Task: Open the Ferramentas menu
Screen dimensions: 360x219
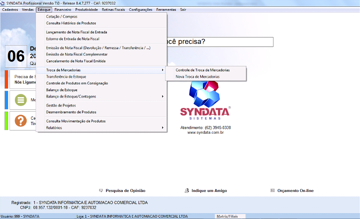Action: pyautogui.click(x=166, y=9)
